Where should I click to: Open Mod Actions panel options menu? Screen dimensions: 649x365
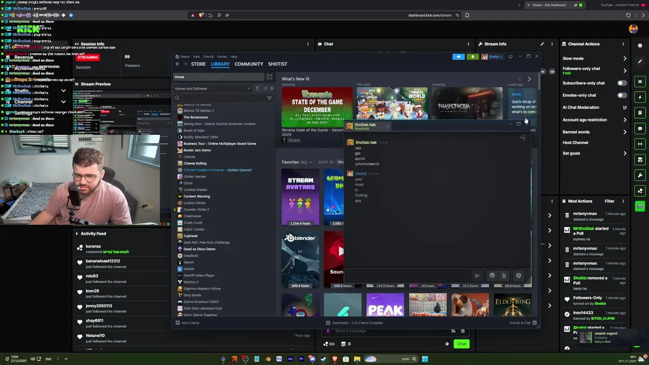623,201
